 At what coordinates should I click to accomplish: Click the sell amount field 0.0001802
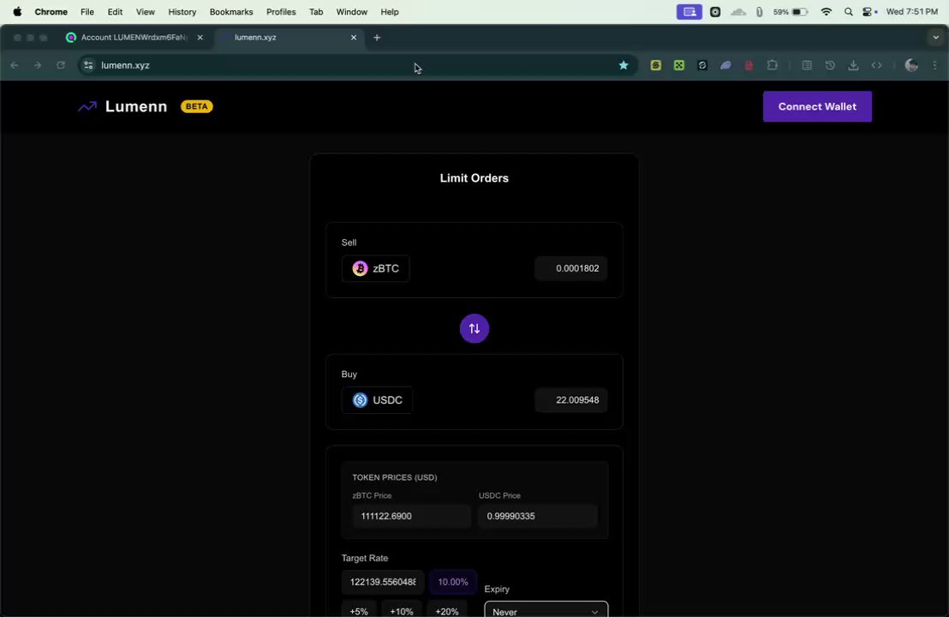[570, 268]
